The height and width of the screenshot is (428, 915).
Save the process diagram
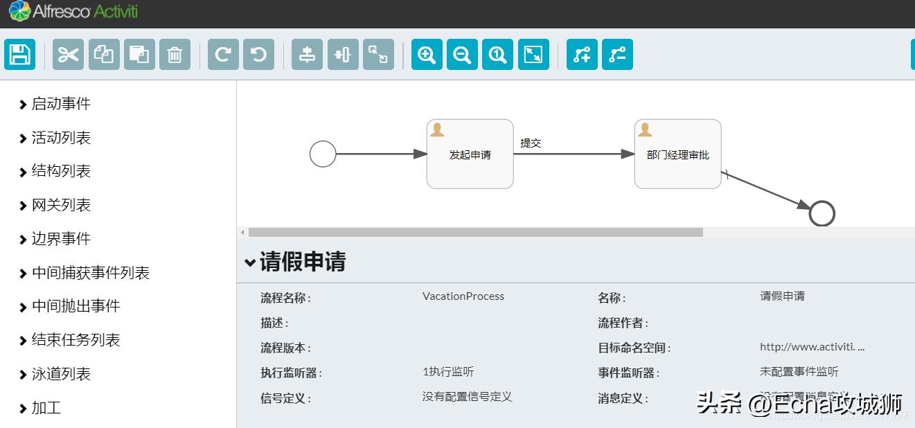tap(19, 54)
